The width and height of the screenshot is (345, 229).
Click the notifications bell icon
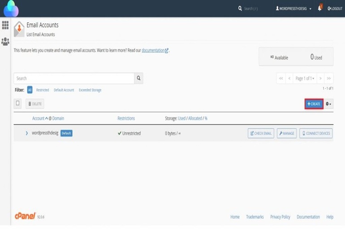[320, 8]
